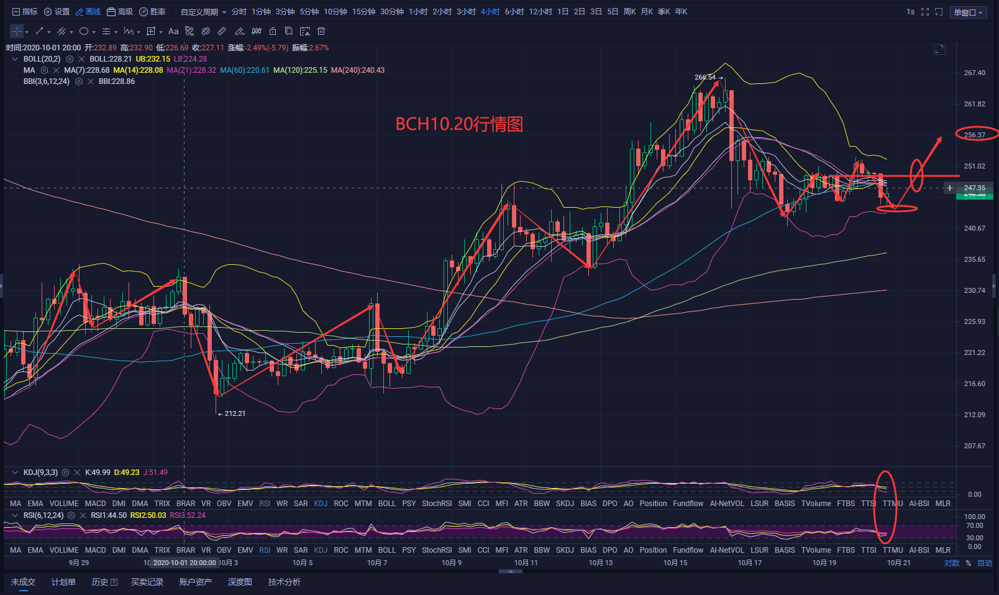Open the 高级 advanced options
The height and width of the screenshot is (595, 999).
120,12
